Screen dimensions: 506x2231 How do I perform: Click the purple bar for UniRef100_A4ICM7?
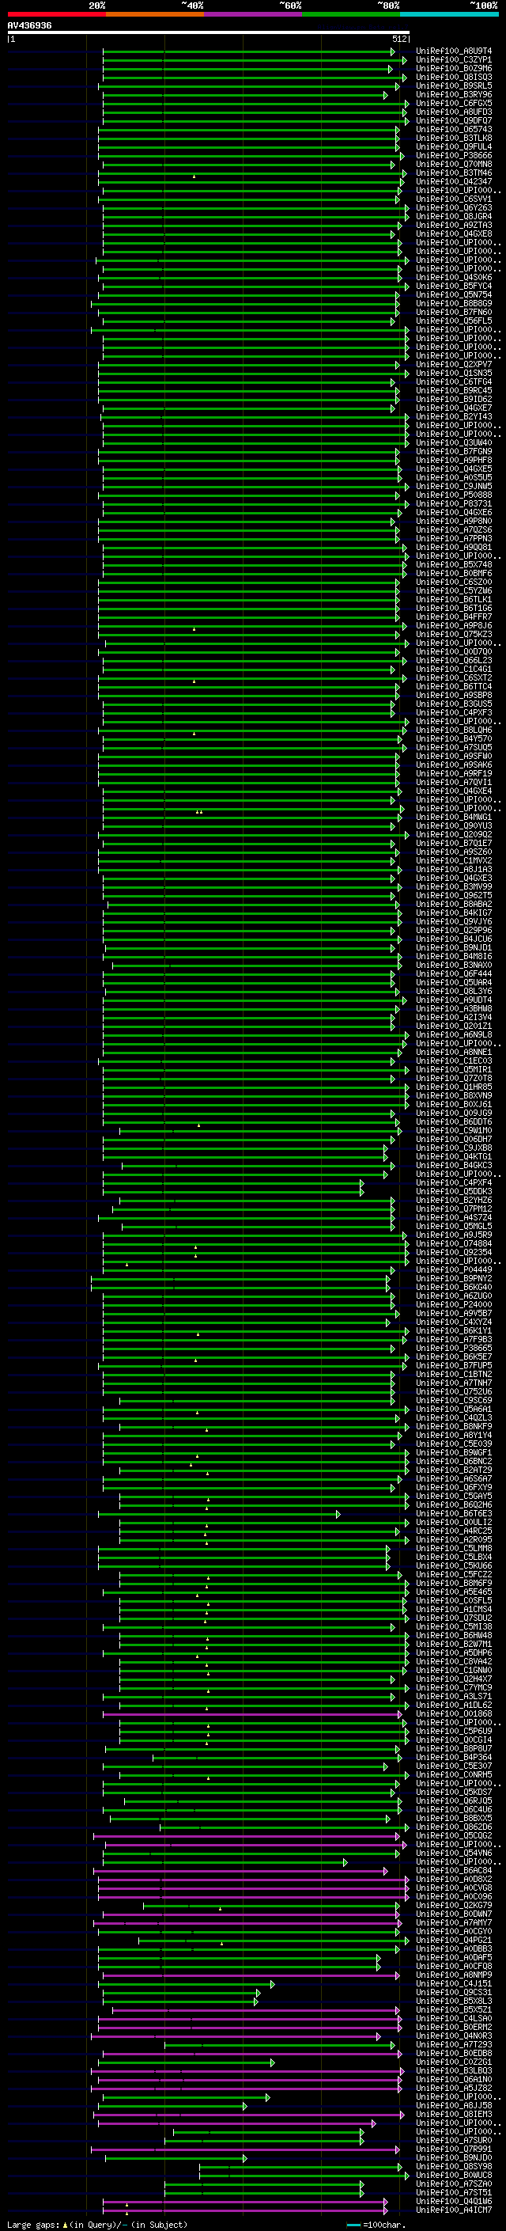coord(246,2211)
